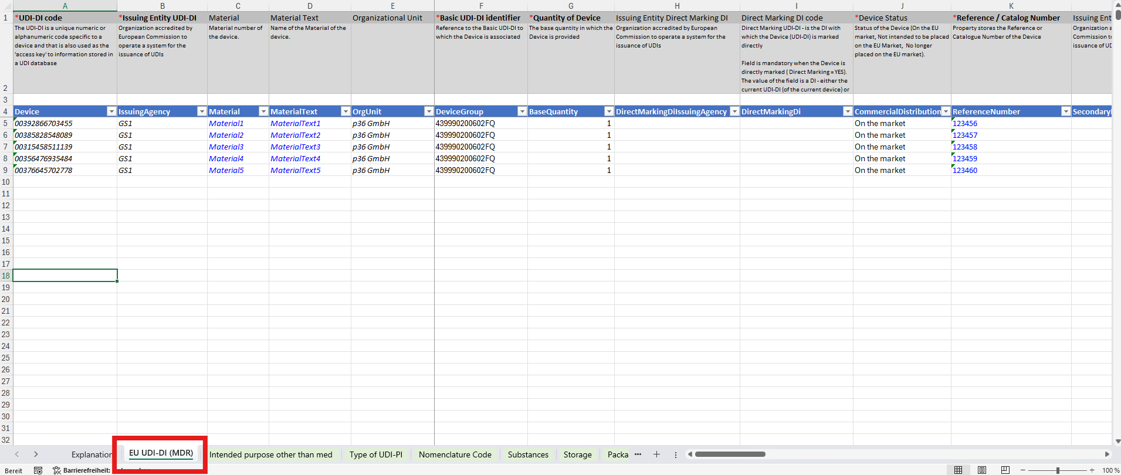Open filter dropdown for Device column
Screen dimensions: 1121x475
click(x=111, y=111)
